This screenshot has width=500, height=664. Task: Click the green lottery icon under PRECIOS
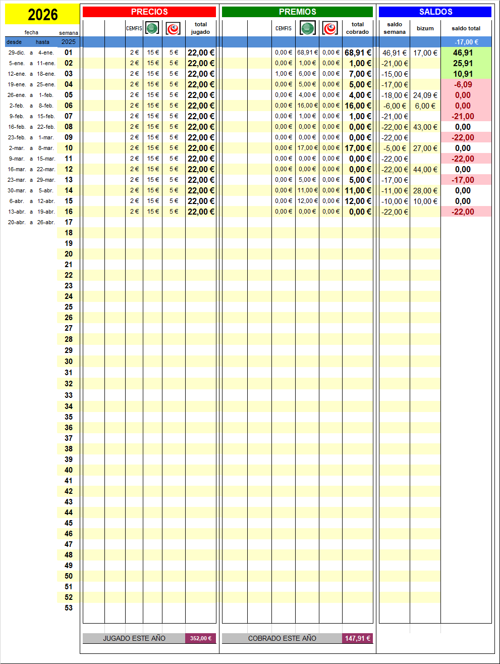coord(152,28)
